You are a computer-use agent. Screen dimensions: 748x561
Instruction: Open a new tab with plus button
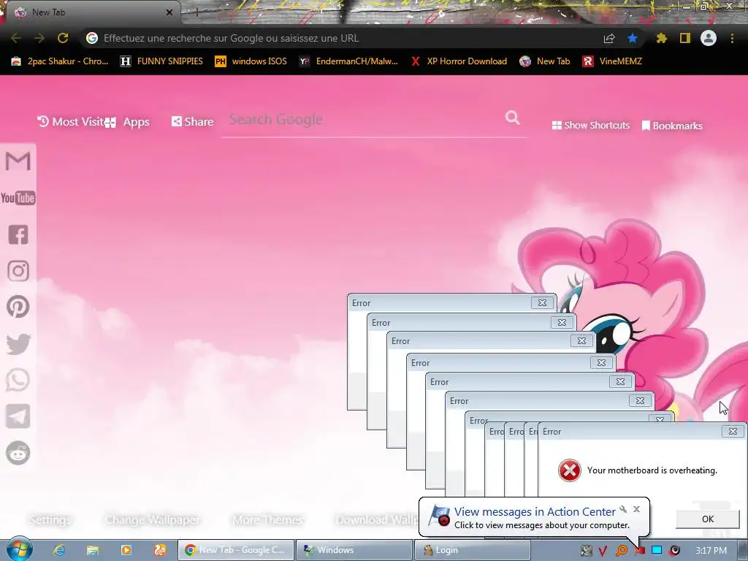click(196, 13)
